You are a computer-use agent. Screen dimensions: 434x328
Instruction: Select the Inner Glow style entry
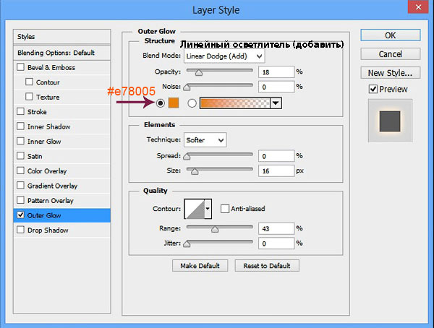(46, 142)
